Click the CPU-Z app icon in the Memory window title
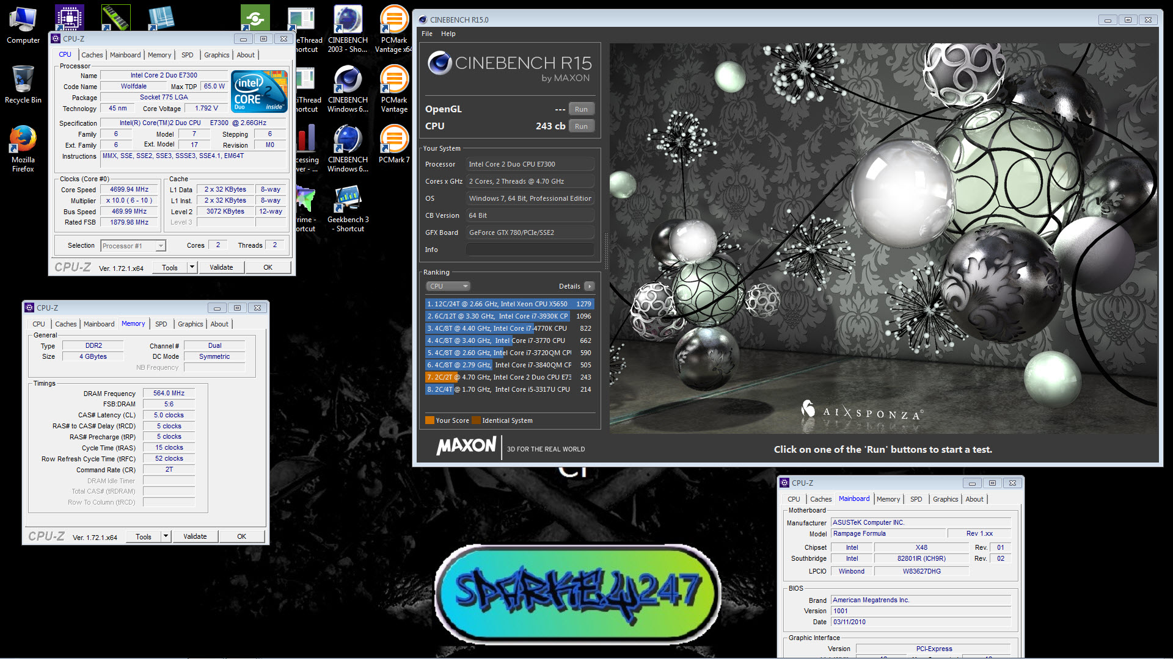The width and height of the screenshot is (1173, 659). pos(30,308)
